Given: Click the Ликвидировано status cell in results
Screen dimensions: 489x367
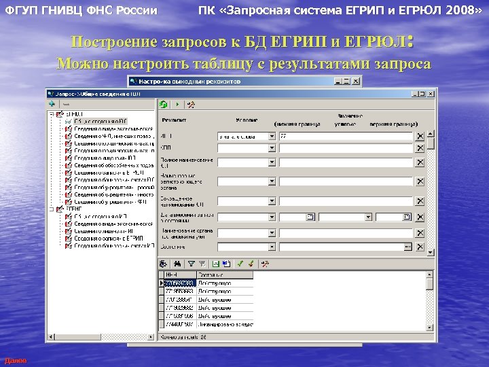Looking at the screenshot, I should 225,325.
